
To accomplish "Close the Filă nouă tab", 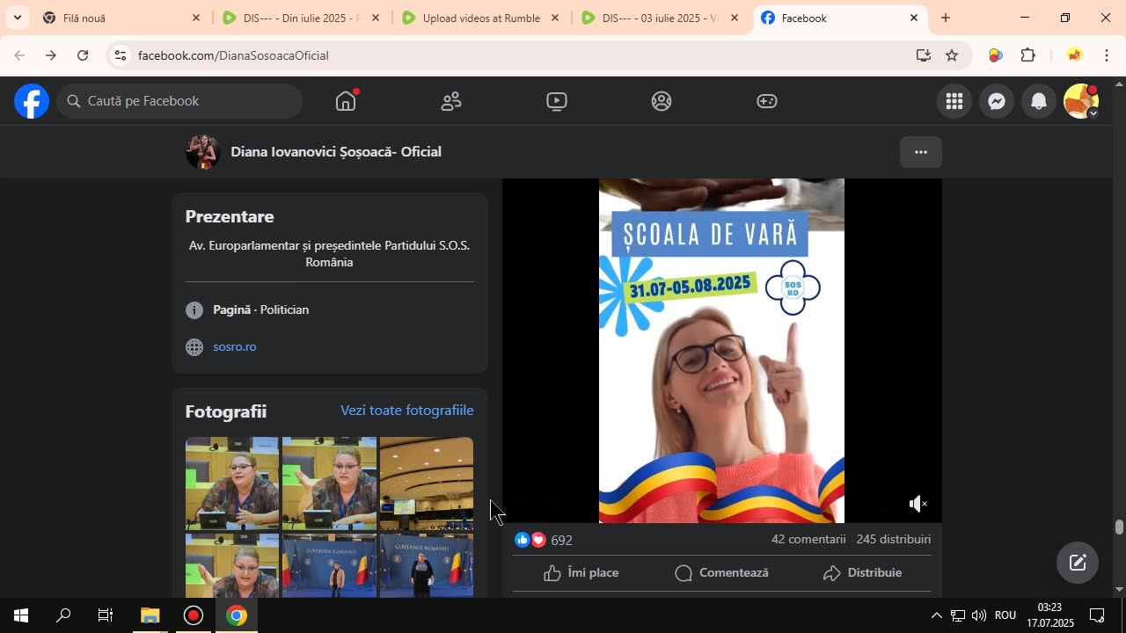I will click(x=196, y=18).
